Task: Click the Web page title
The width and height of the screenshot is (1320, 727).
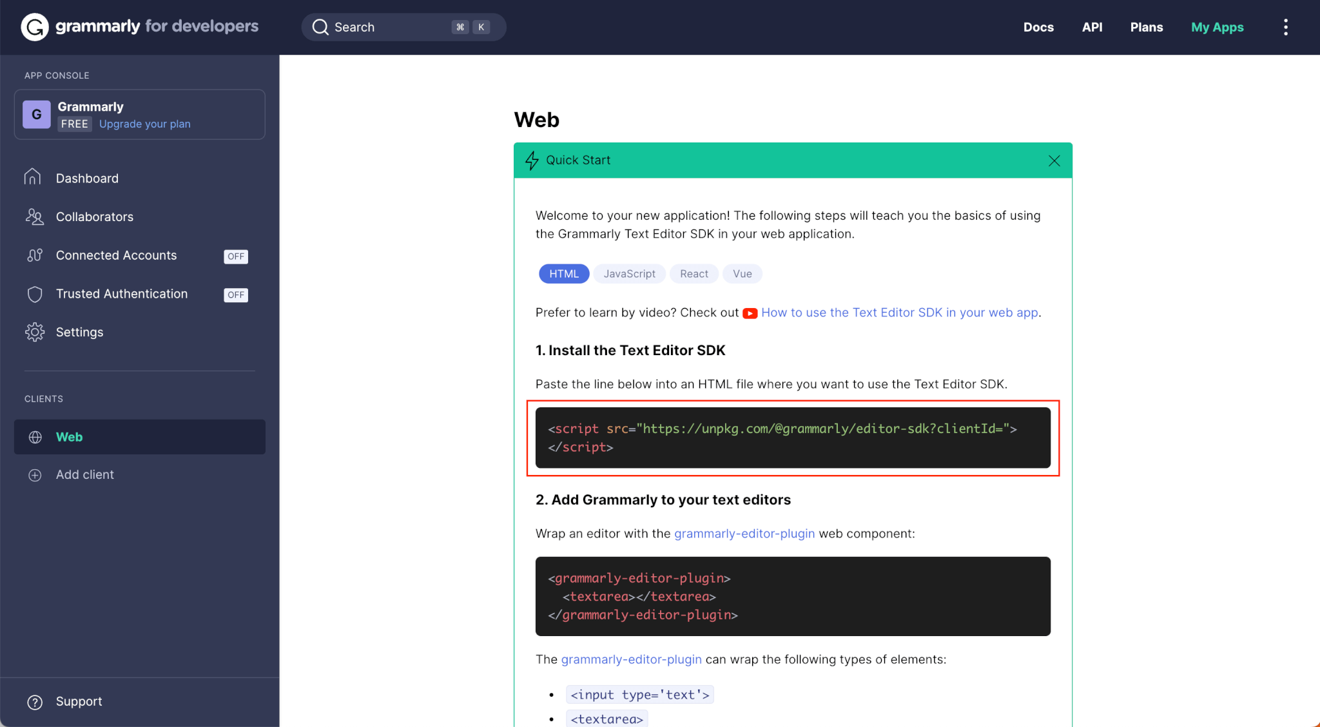Action: pyautogui.click(x=537, y=120)
